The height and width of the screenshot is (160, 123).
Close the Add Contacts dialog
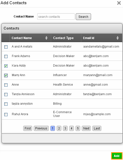coord(119,3)
